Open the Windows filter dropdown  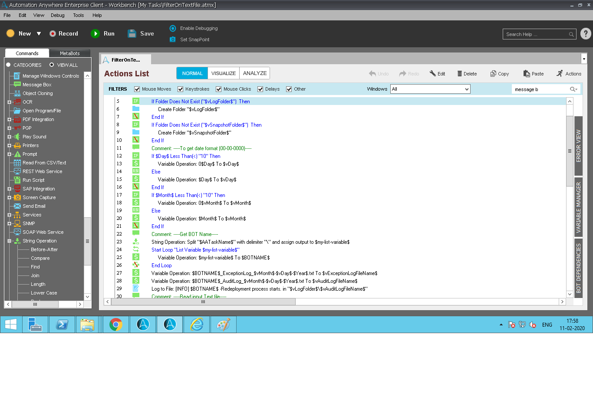(467, 89)
